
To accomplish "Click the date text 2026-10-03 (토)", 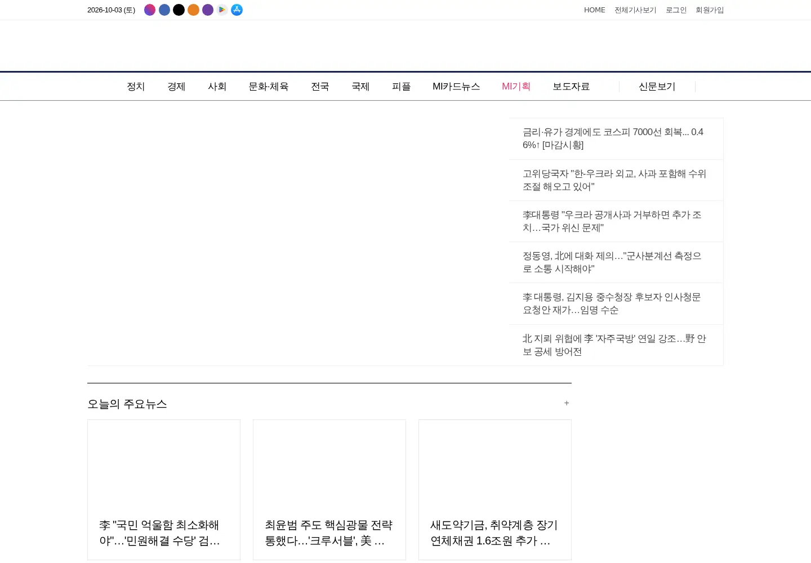I will tap(112, 10).
